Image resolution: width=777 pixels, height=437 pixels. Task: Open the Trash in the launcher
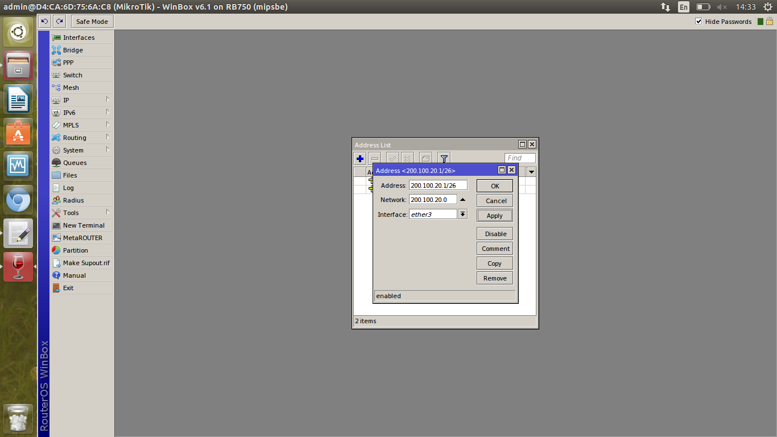pyautogui.click(x=18, y=419)
